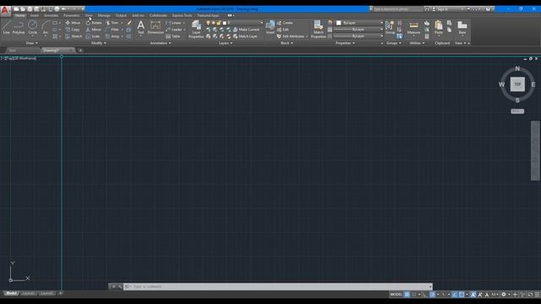Click the TOP face of ViewCube
The height and width of the screenshot is (304, 541).
tap(517, 84)
